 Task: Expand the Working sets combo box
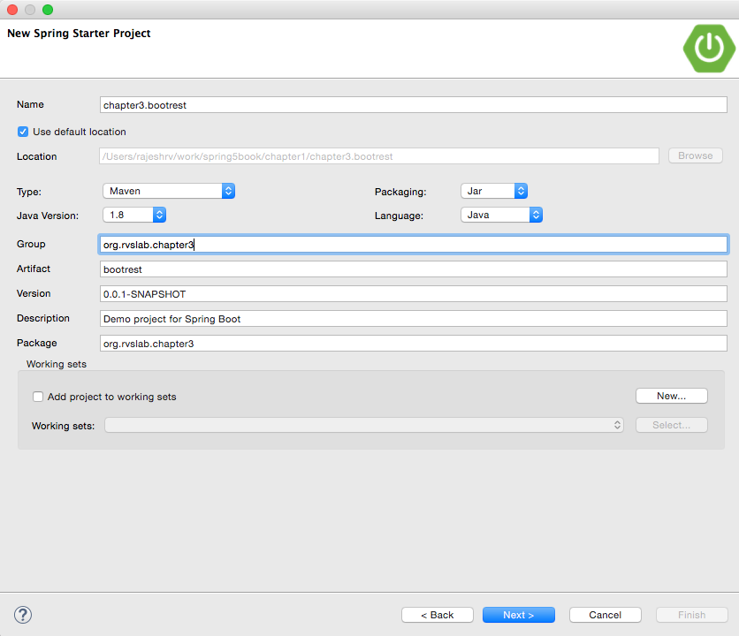pos(364,425)
